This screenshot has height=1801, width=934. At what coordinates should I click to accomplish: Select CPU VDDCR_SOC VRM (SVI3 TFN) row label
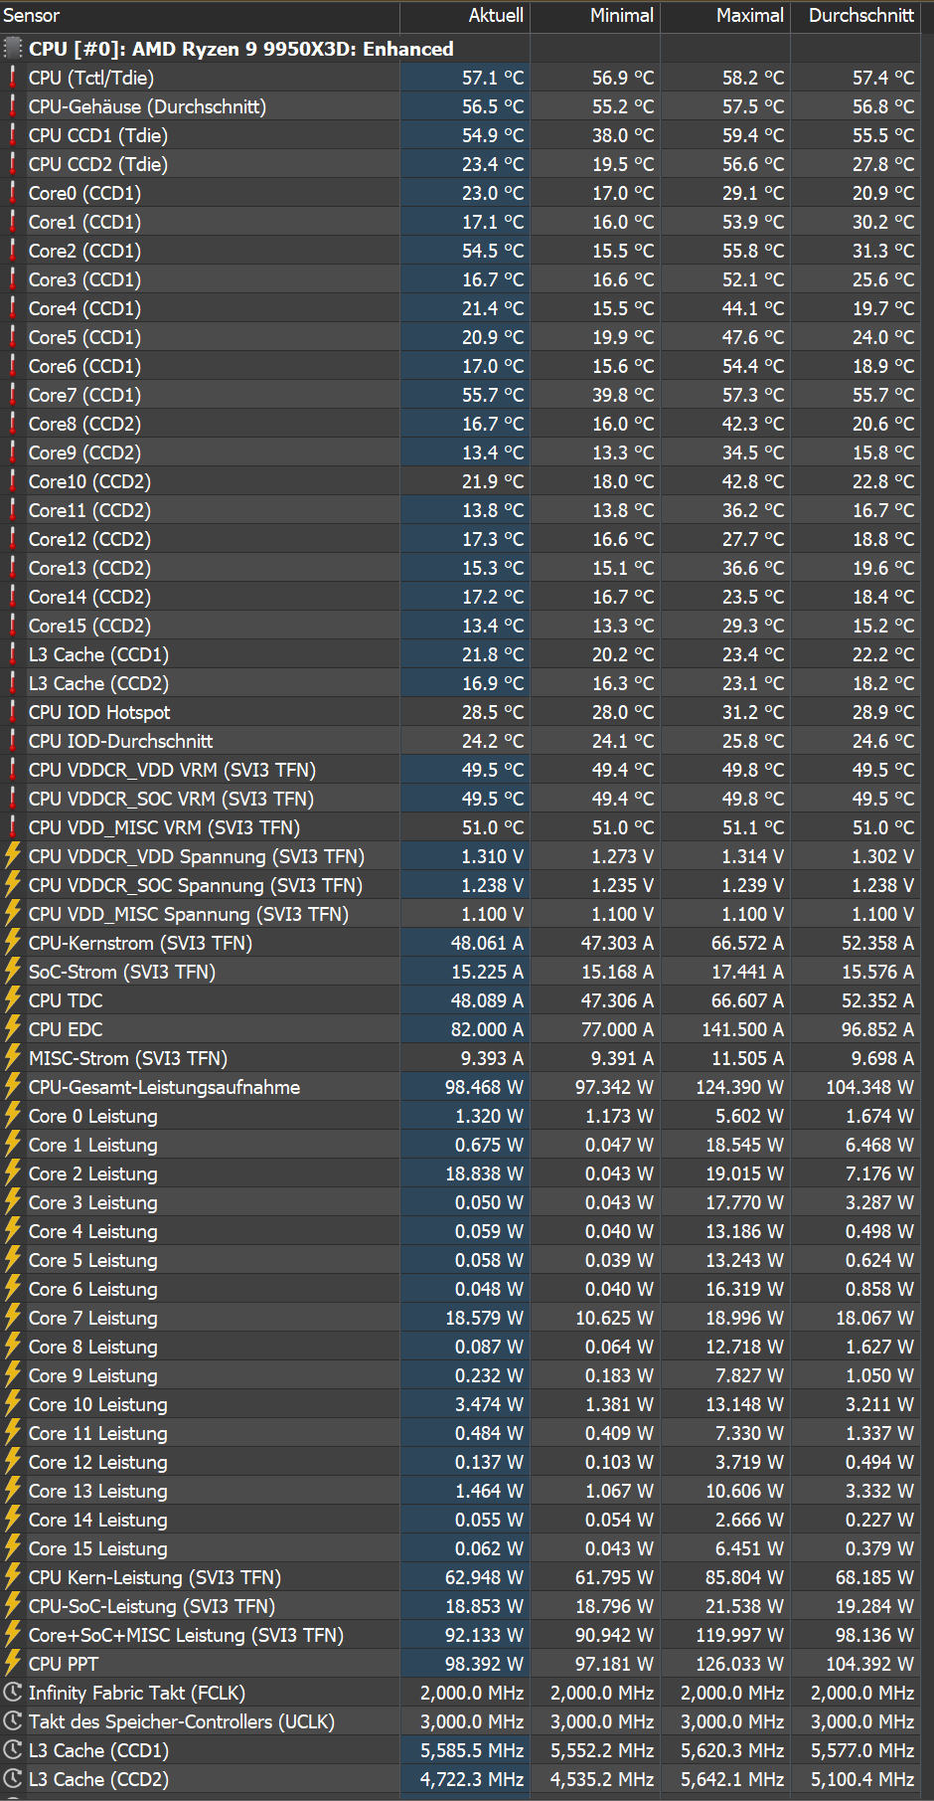pos(171,799)
